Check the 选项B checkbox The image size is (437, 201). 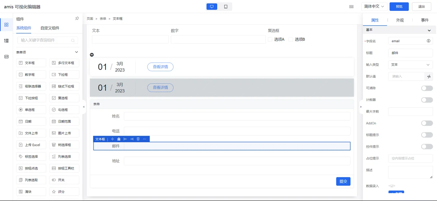point(291,39)
